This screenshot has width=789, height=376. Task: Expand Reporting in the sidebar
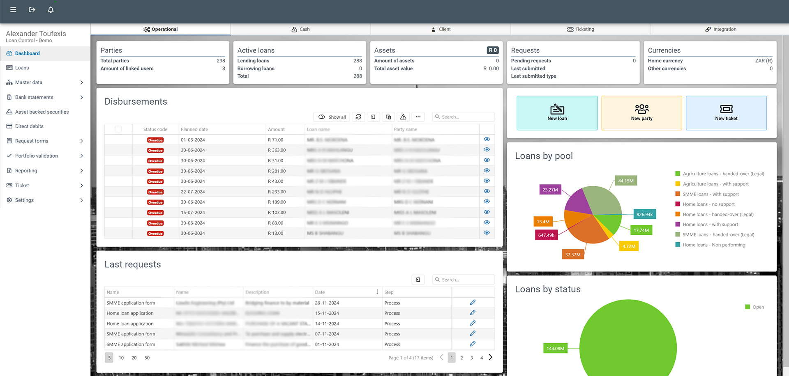pos(45,170)
